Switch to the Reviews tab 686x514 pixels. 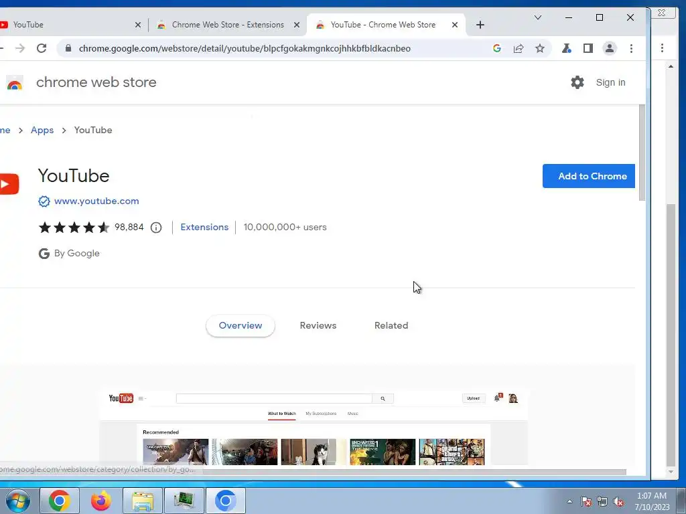318,326
